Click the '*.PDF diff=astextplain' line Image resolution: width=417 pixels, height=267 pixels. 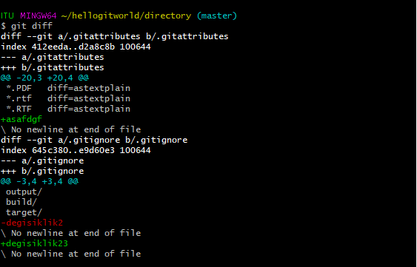coord(68,88)
